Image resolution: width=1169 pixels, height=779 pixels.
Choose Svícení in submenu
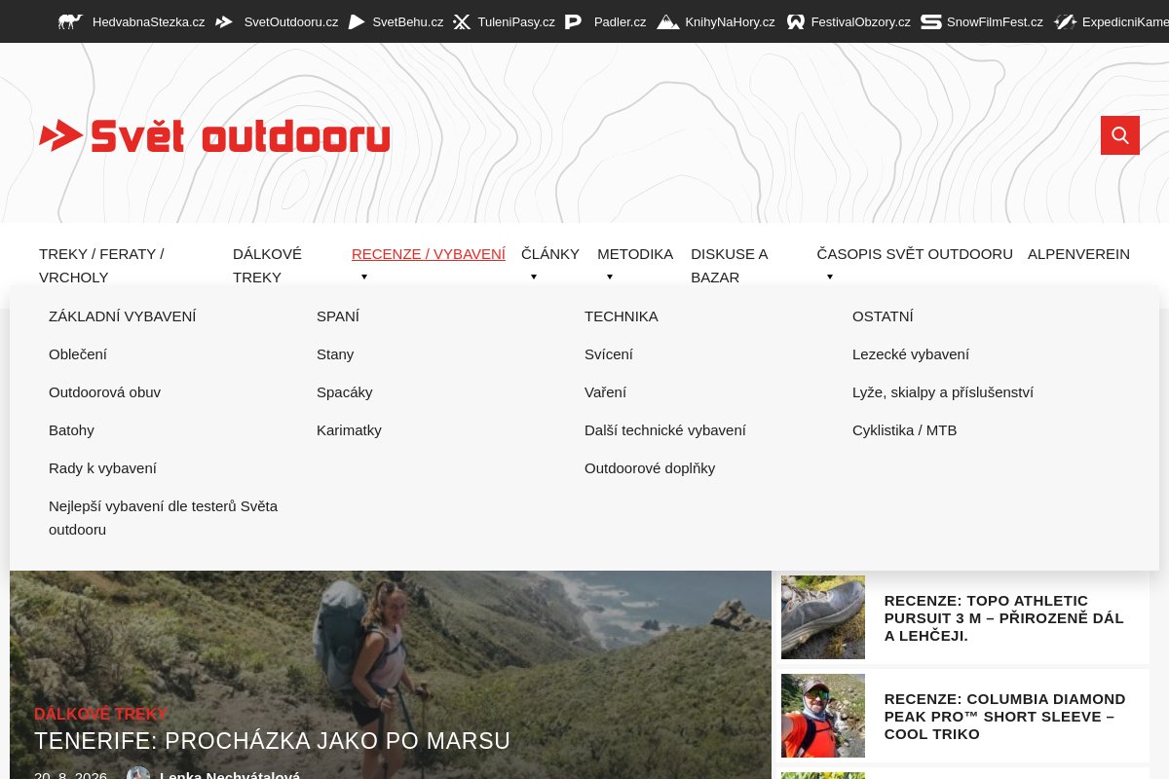(x=609, y=353)
